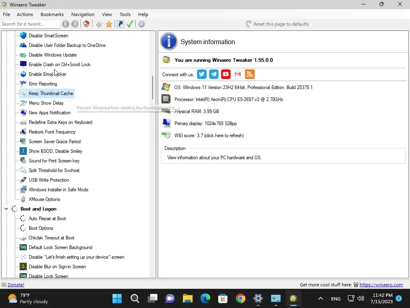This screenshot has width=410, height=308.
Task: Click the Windows Start button
Action: 117,298
